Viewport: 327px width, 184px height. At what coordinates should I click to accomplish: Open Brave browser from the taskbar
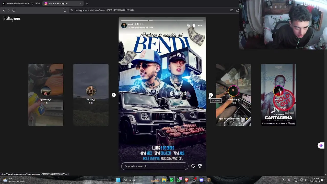[186, 180]
